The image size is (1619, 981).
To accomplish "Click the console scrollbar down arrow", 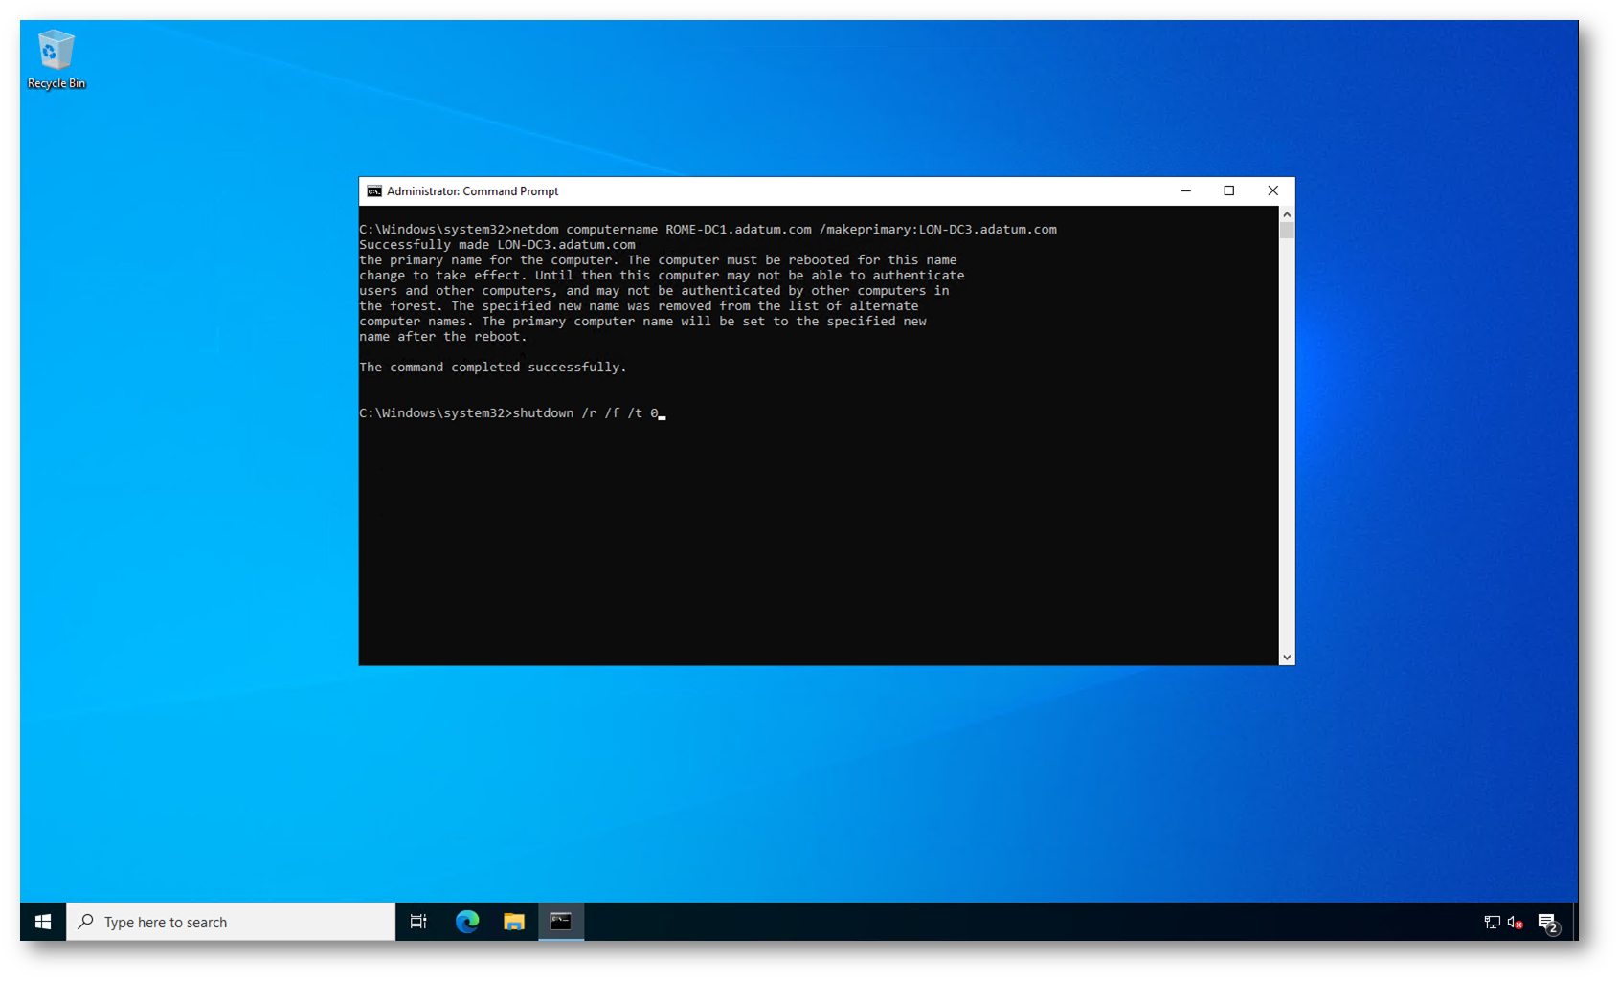I will (1287, 658).
